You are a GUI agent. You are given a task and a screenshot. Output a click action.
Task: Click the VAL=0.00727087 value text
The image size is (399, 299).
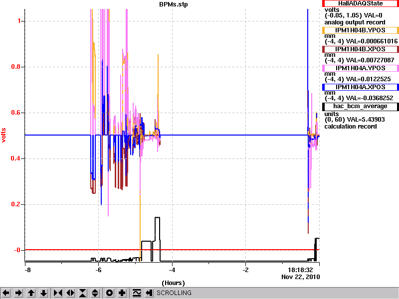[370, 60]
